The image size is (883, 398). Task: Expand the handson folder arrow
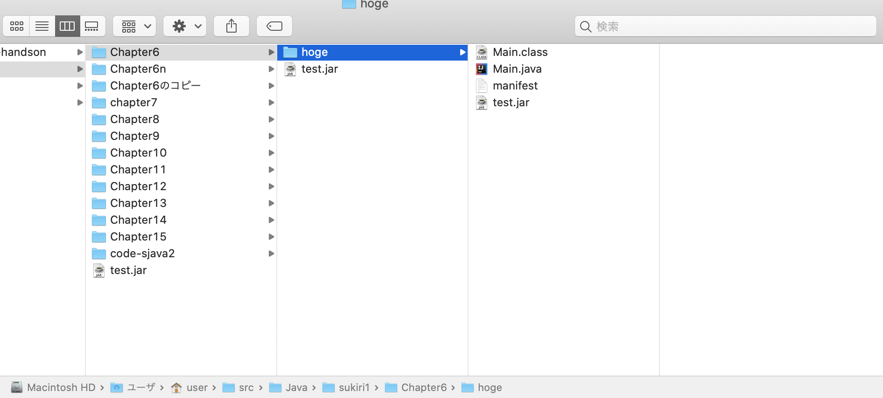pyautogui.click(x=80, y=52)
